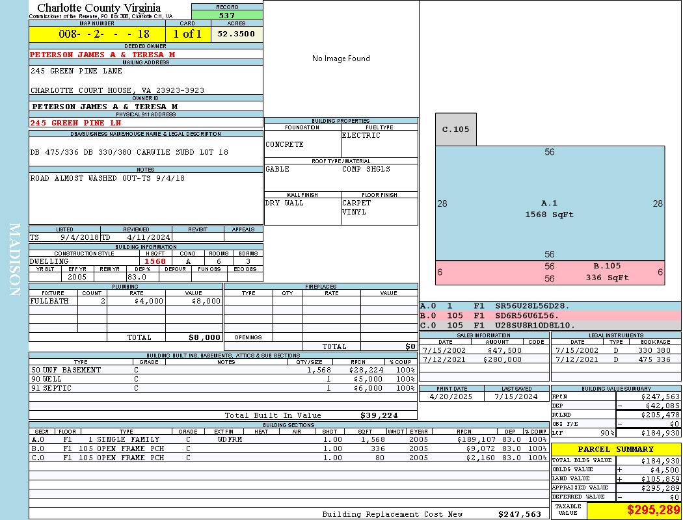Click legal instrument book/page 330 380
683x520 pixels.
point(654,350)
